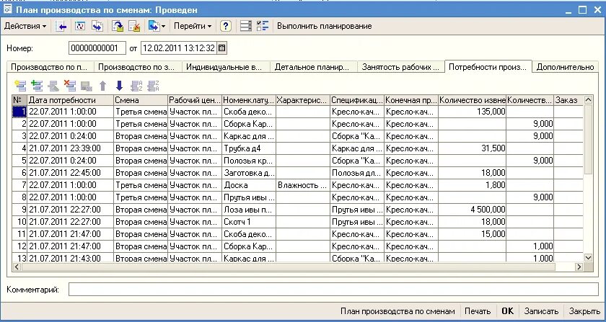The image size is (606, 322).
Task: Click the Заказ column header
Action: coord(568,100)
